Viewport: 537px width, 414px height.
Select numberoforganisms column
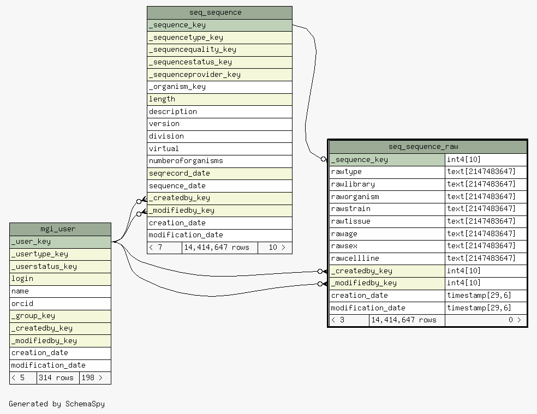pos(219,161)
